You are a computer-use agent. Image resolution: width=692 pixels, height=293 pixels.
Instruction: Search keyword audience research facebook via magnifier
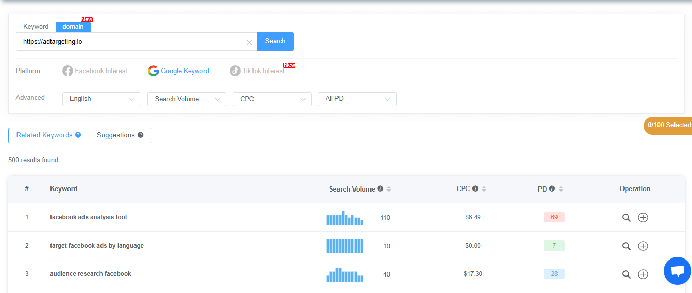click(627, 274)
